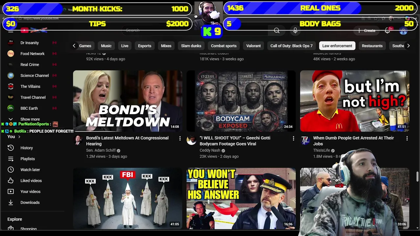Viewport: 420px width, 236px height.
Task: Click Sen. Adam Schiff channel avatar
Action: click(x=78, y=140)
